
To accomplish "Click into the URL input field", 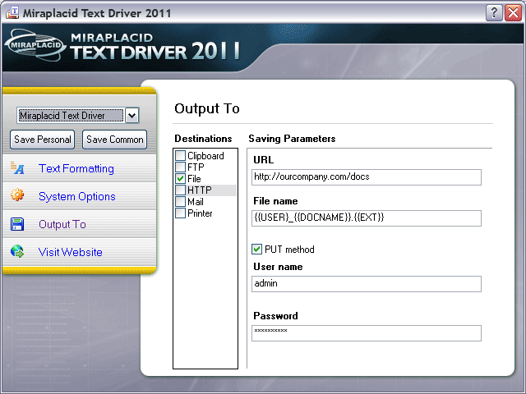I will (x=367, y=177).
